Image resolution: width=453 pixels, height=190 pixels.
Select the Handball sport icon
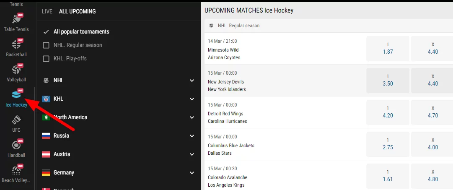coord(16,146)
